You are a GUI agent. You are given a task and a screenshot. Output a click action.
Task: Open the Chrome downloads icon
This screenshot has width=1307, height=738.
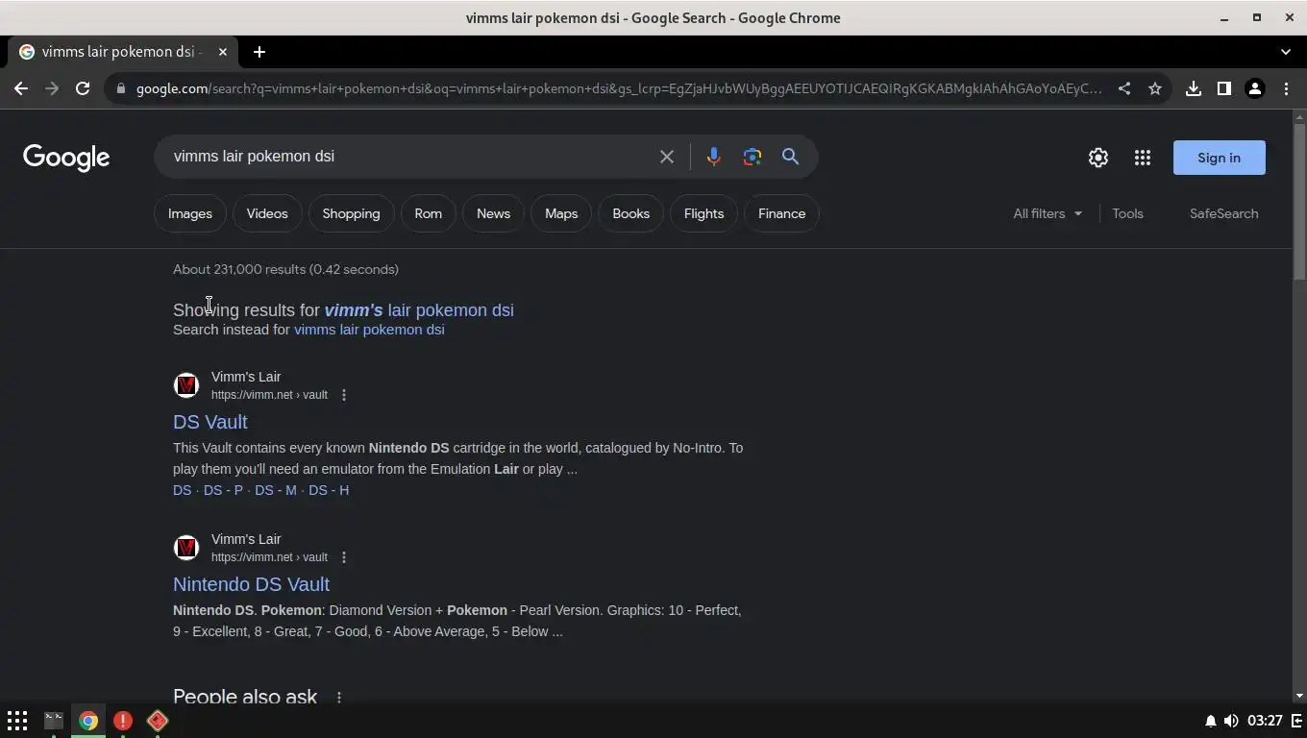[1194, 88]
